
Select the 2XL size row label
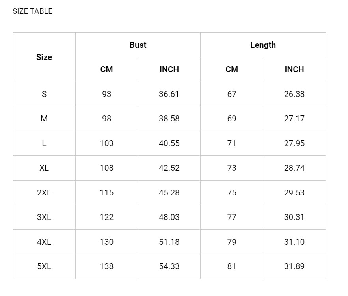[44, 193]
